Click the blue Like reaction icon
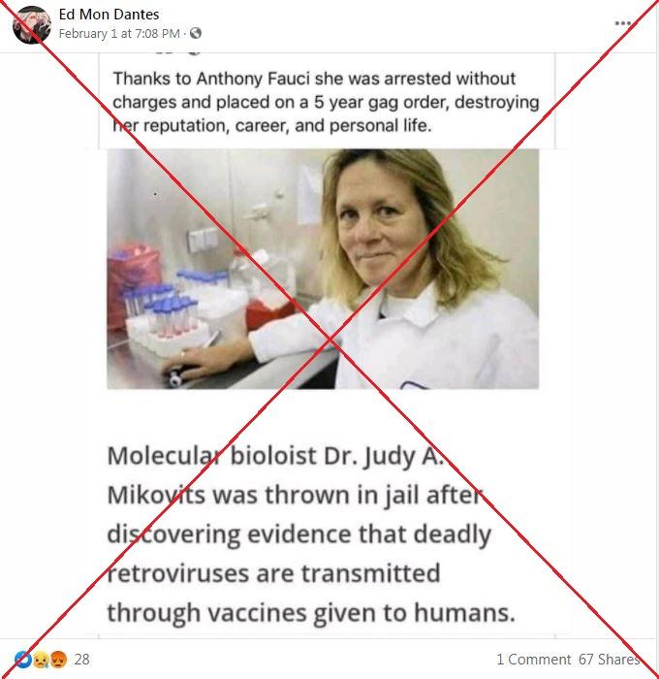This screenshot has width=659, height=679. (x=22, y=659)
